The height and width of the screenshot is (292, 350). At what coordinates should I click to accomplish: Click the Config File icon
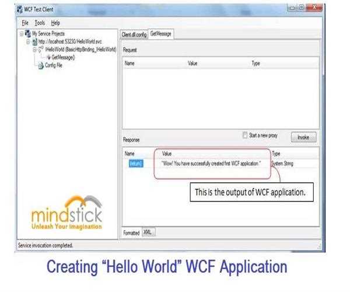[41, 65]
